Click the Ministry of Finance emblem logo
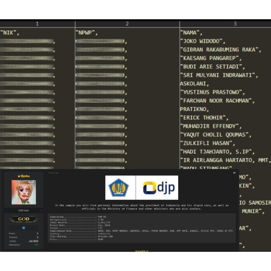 click(118, 187)
